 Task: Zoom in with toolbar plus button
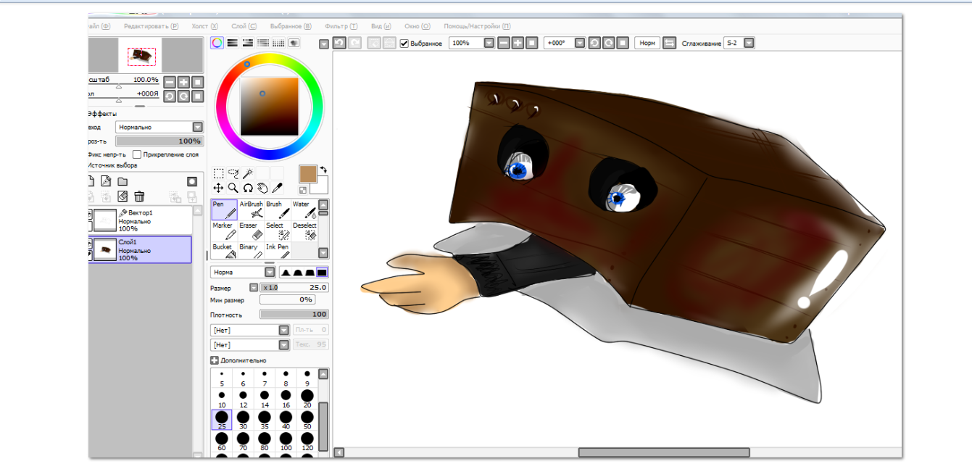click(518, 43)
